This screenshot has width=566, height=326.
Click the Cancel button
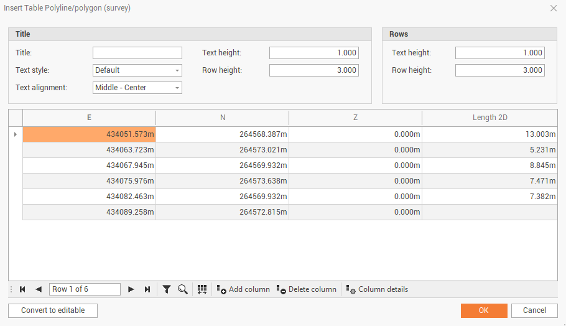click(534, 310)
